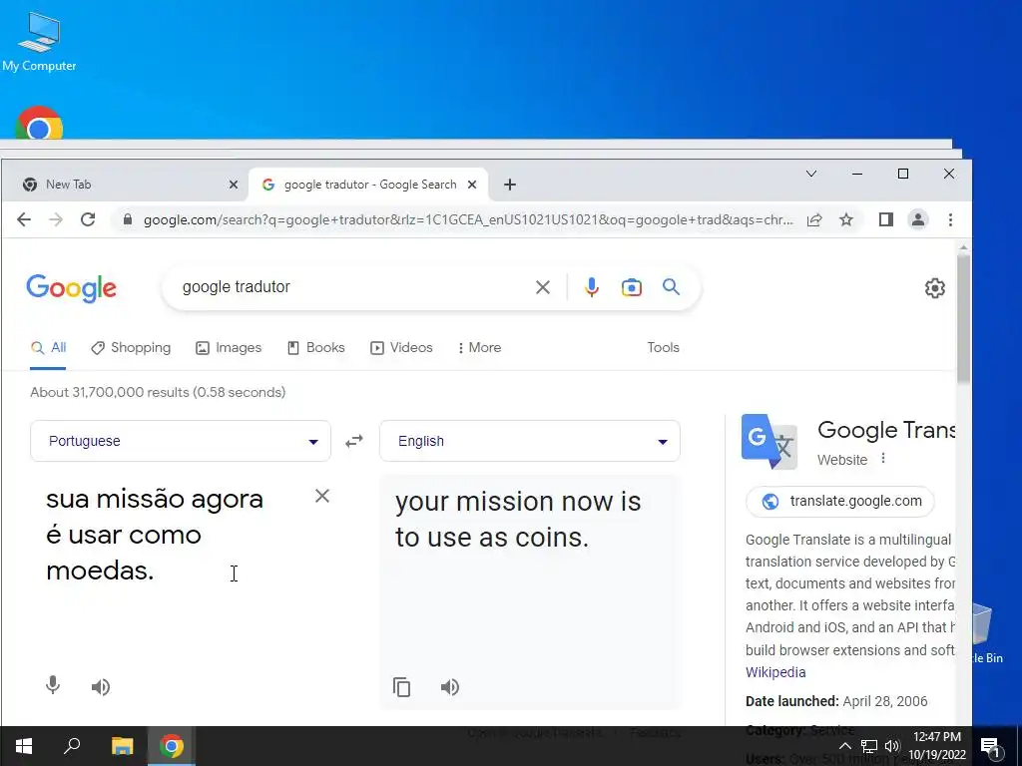
Task: Select the Chrome desktop shortcut
Action: tap(39, 123)
